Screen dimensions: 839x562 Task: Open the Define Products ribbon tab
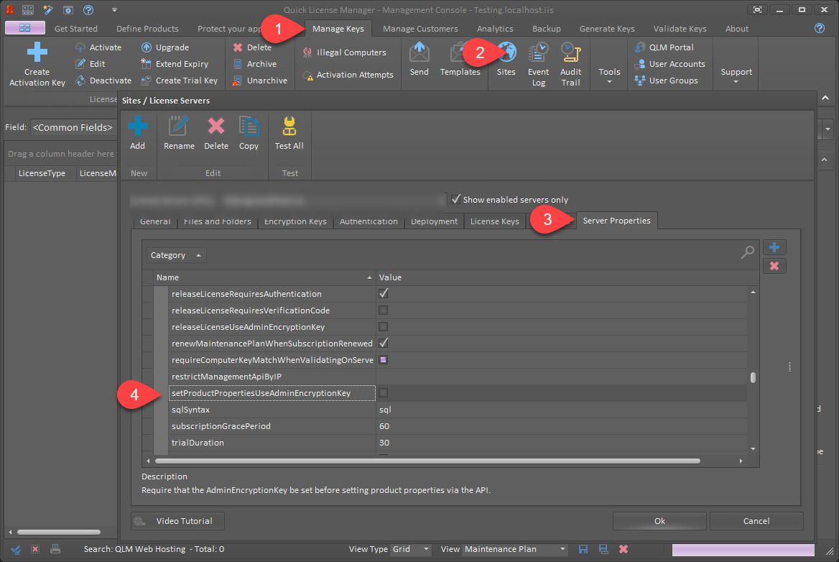pos(147,29)
